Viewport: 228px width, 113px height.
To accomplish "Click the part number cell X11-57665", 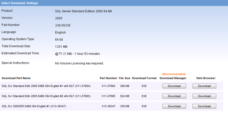I will (x=109, y=96).
